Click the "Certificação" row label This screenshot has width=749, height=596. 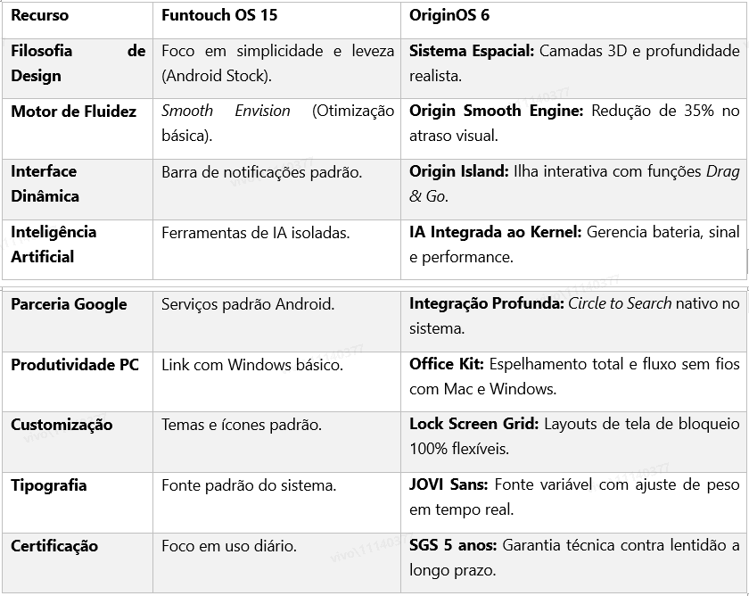[54, 546]
